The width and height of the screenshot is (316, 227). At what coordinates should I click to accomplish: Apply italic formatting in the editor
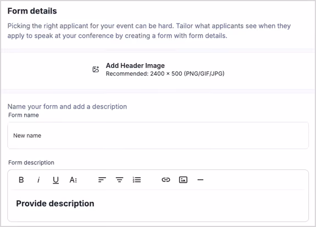pos(38,179)
